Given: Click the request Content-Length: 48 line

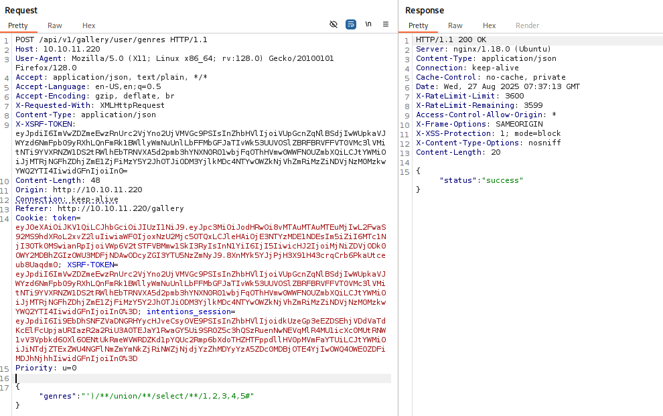Looking at the screenshot, I should coord(58,180).
